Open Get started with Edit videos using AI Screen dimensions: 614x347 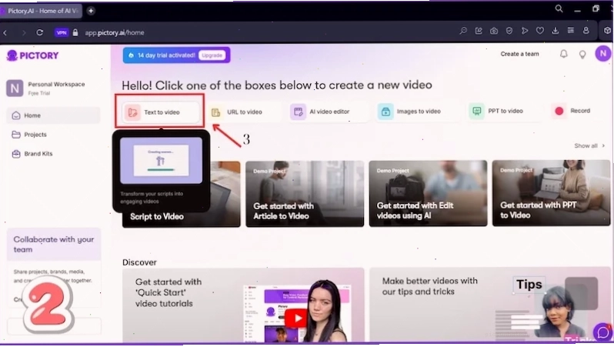pos(428,193)
